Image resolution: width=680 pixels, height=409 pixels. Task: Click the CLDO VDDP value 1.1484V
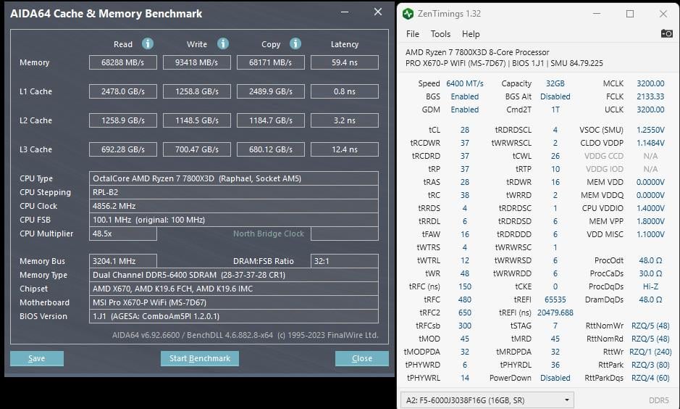tap(650, 143)
